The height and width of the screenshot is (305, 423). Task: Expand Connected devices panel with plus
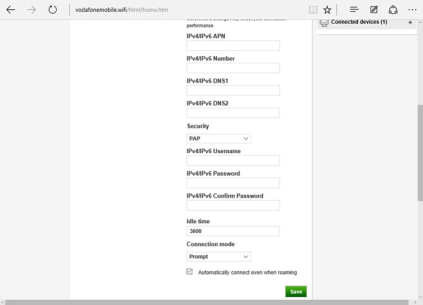410,22
